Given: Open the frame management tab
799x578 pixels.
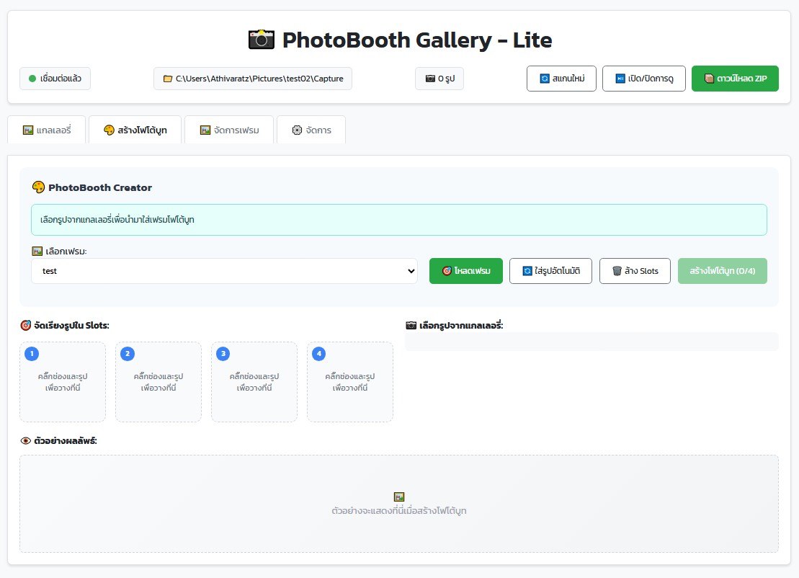Looking at the screenshot, I should [x=229, y=130].
